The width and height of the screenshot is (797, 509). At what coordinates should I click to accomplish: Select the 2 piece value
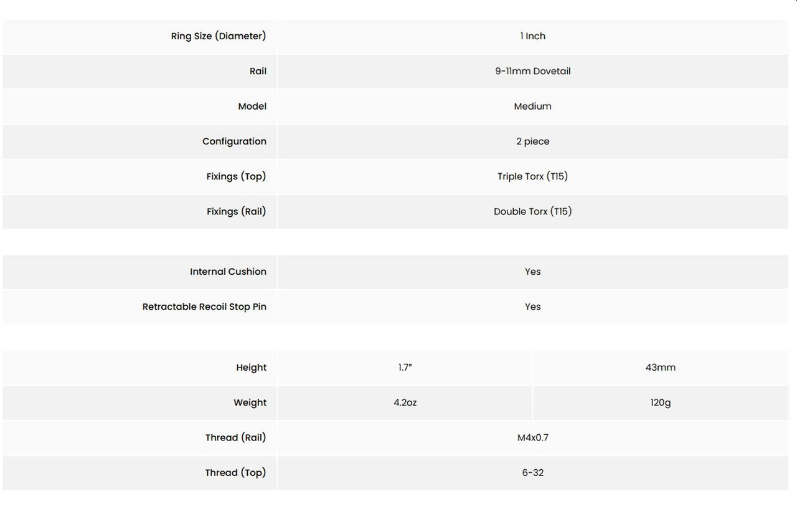pyautogui.click(x=532, y=141)
